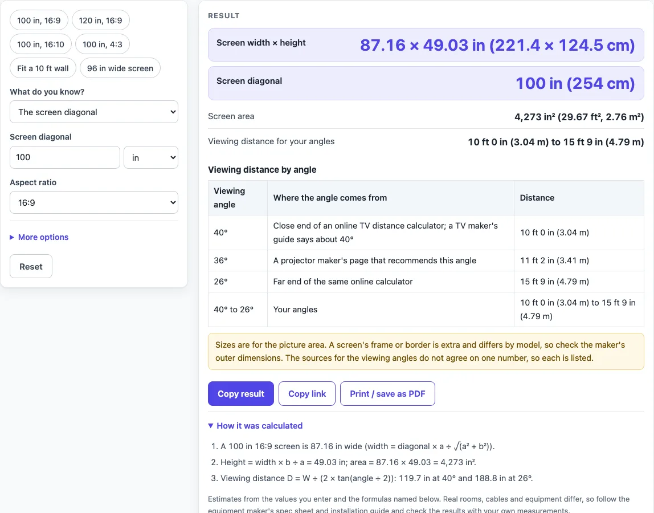
Task: Choose the "120 in, 16:9" preset
Action: click(x=100, y=21)
